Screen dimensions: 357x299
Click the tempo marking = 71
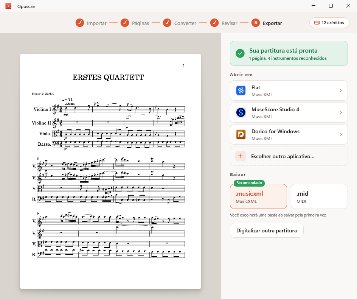coord(67,100)
